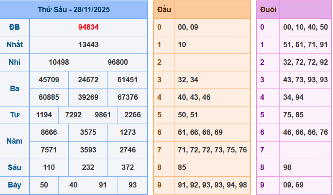Click the Nhì prize row label
The image size is (333, 195).
pyautogui.click(x=15, y=62)
